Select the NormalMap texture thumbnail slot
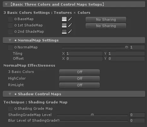Screen dimensions: 147x127 tap(10, 47)
